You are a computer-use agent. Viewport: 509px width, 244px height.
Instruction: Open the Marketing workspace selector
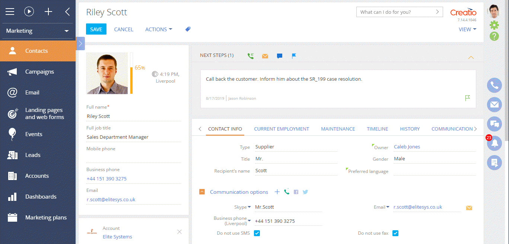[x=37, y=31]
